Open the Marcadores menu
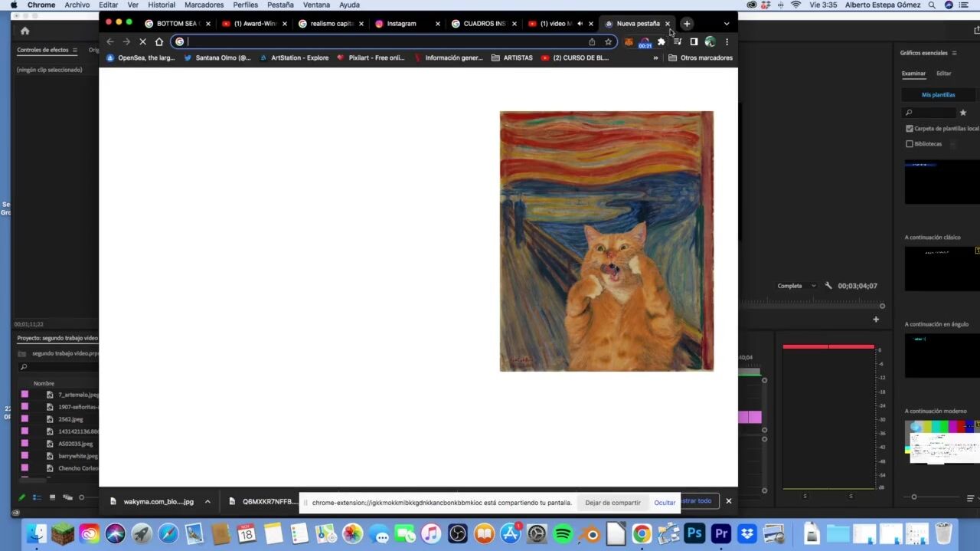This screenshot has width=980, height=551. click(204, 5)
